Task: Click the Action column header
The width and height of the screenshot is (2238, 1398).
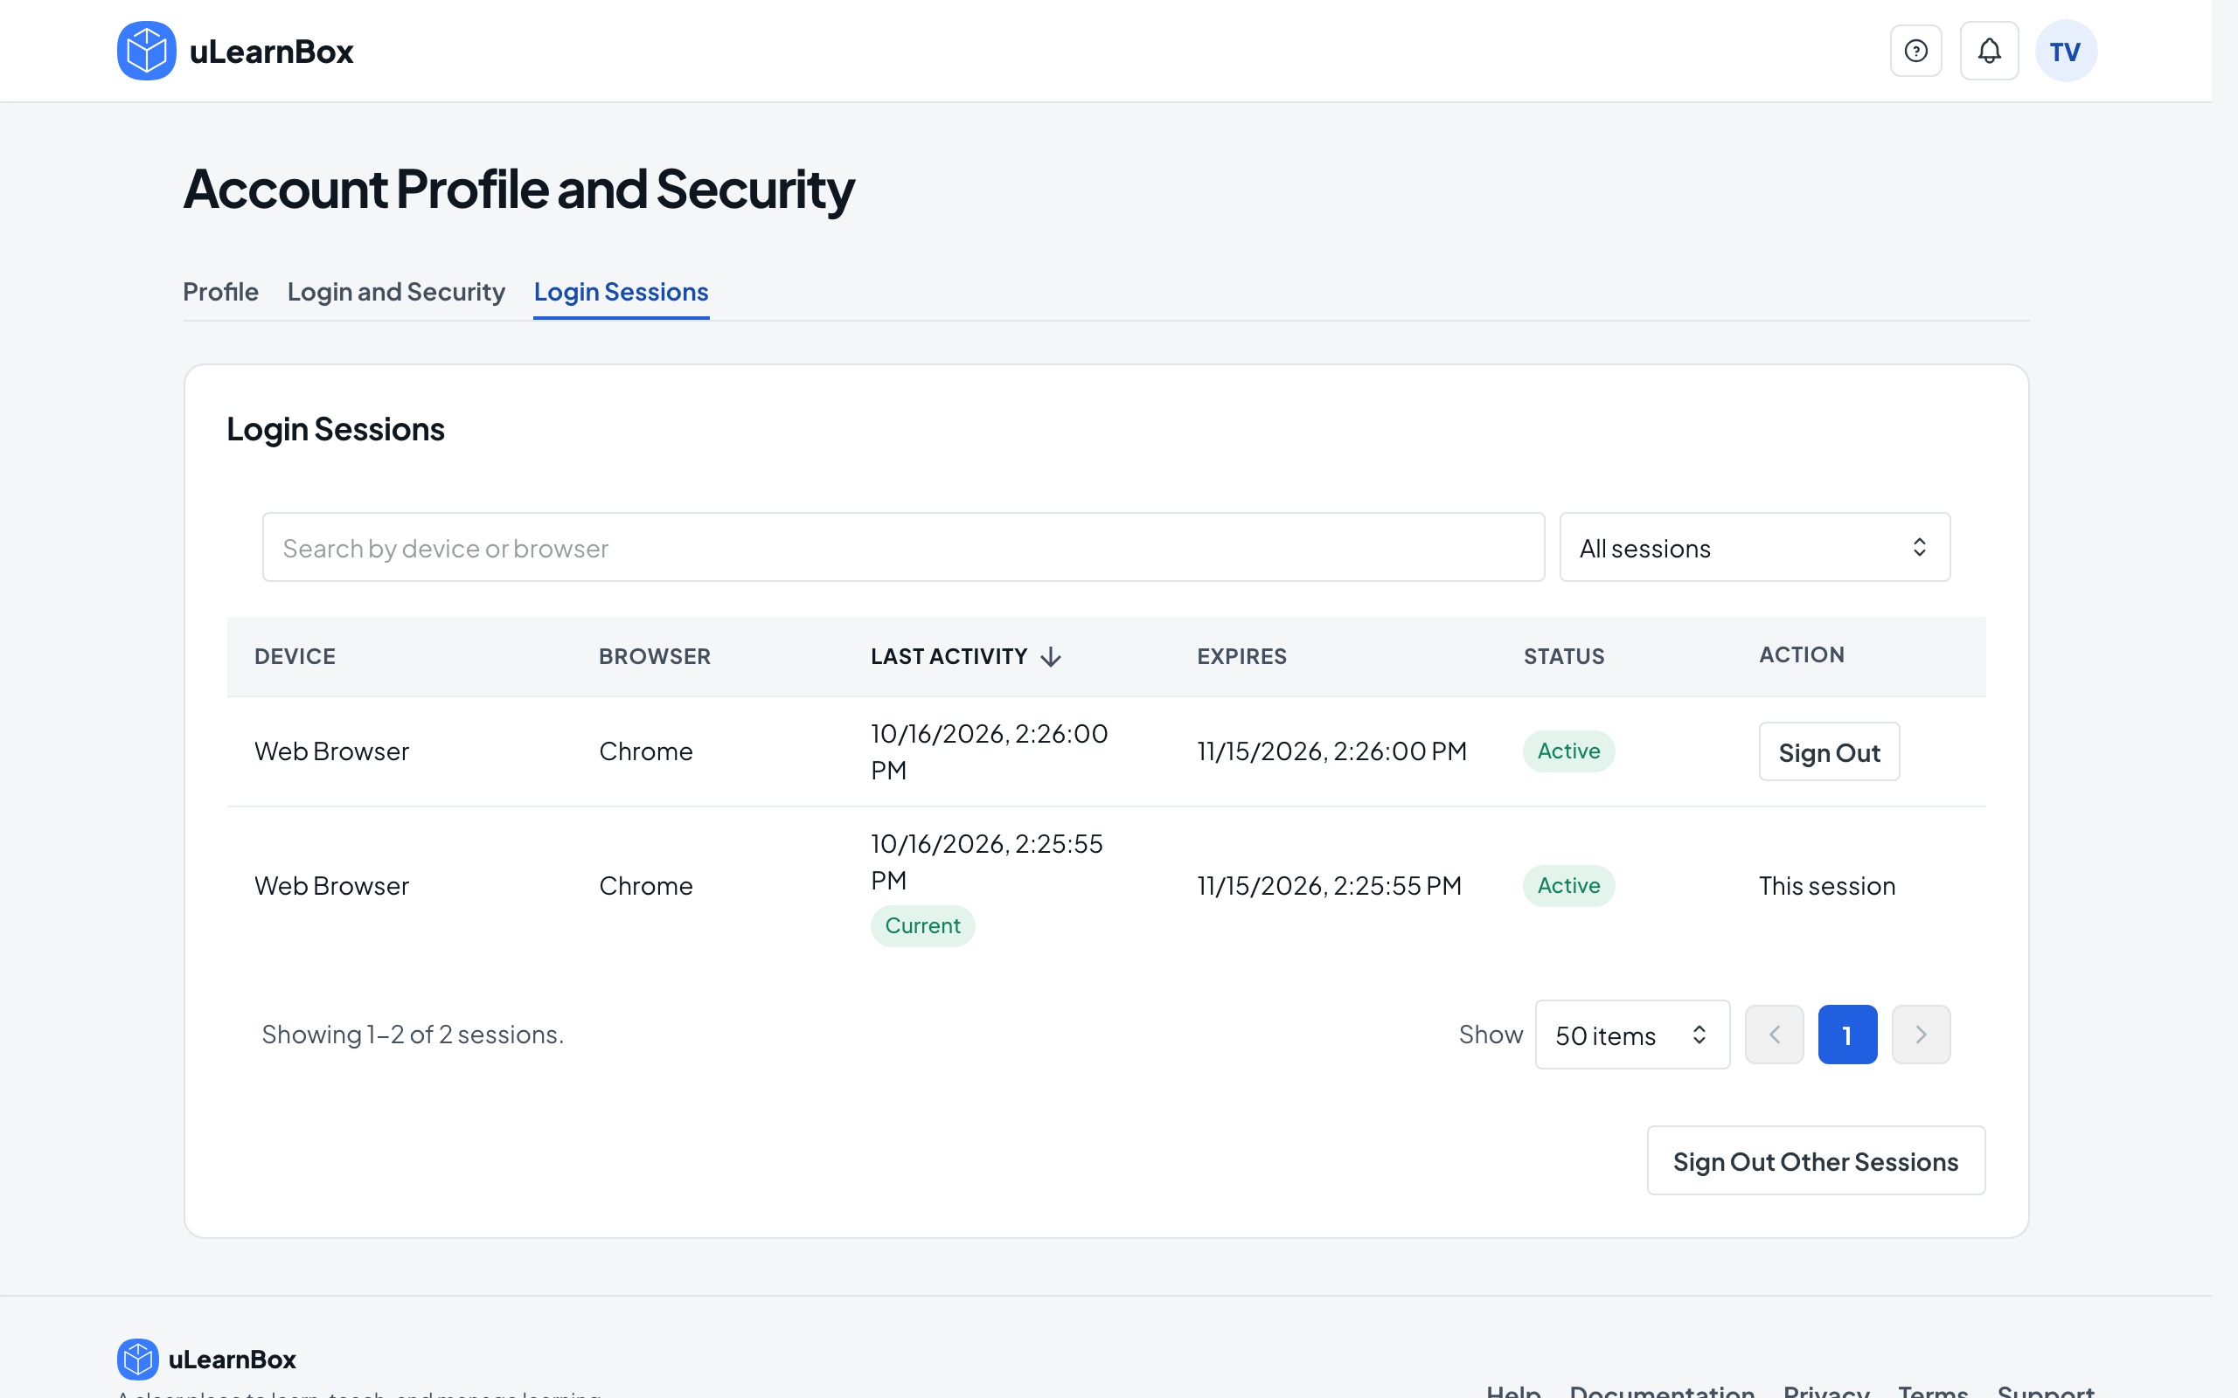Action: pyautogui.click(x=1802, y=654)
